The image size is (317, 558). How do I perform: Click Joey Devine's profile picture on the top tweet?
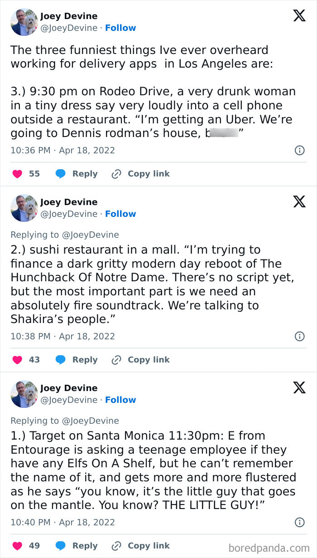pyautogui.click(x=24, y=22)
